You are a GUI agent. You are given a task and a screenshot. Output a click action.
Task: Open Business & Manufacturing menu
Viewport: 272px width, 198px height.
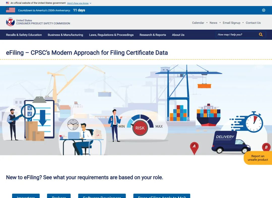point(65,35)
